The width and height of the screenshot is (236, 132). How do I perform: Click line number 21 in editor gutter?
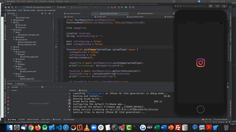coord(56,47)
